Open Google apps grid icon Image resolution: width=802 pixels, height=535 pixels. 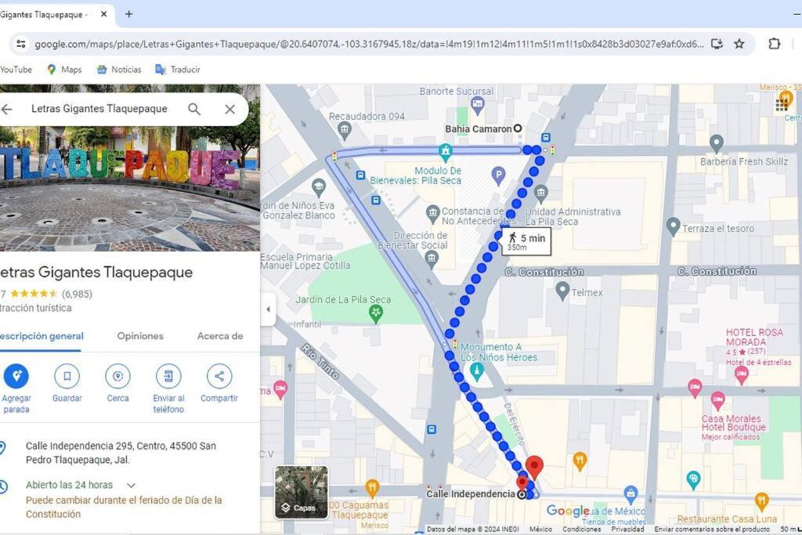pos(782,104)
